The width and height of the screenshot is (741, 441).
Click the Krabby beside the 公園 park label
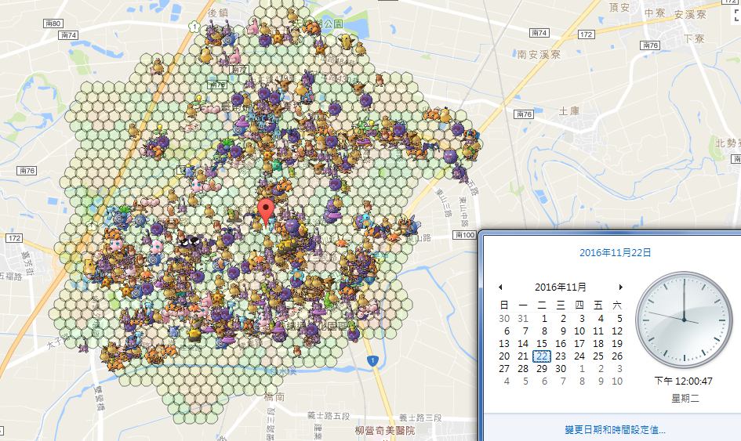(x=312, y=28)
